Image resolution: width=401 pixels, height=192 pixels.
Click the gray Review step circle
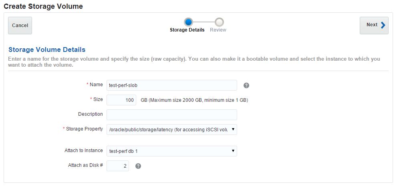click(219, 22)
